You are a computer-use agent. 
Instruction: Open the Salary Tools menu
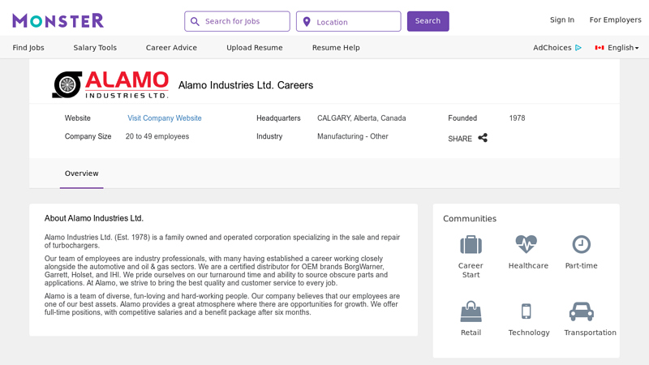(x=95, y=48)
